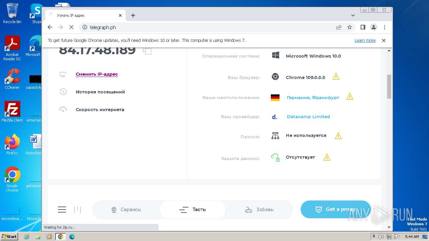Open Acrobat Reader DC desktop shortcut

tap(12, 48)
